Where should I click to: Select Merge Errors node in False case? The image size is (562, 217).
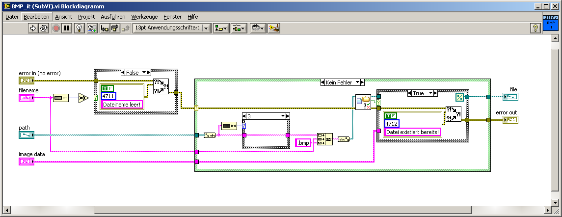tap(161, 86)
